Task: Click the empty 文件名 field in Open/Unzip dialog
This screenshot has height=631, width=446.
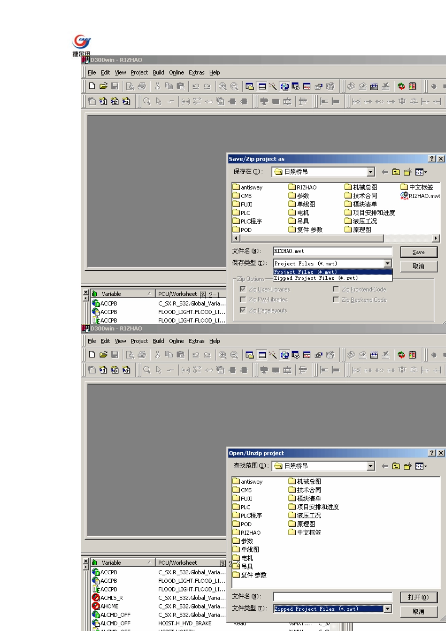Action: pyautogui.click(x=332, y=597)
